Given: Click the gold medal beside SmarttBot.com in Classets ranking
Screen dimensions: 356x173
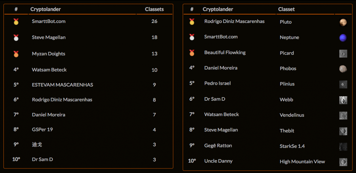Looking at the screenshot, I should pyautogui.click(x=16, y=22).
